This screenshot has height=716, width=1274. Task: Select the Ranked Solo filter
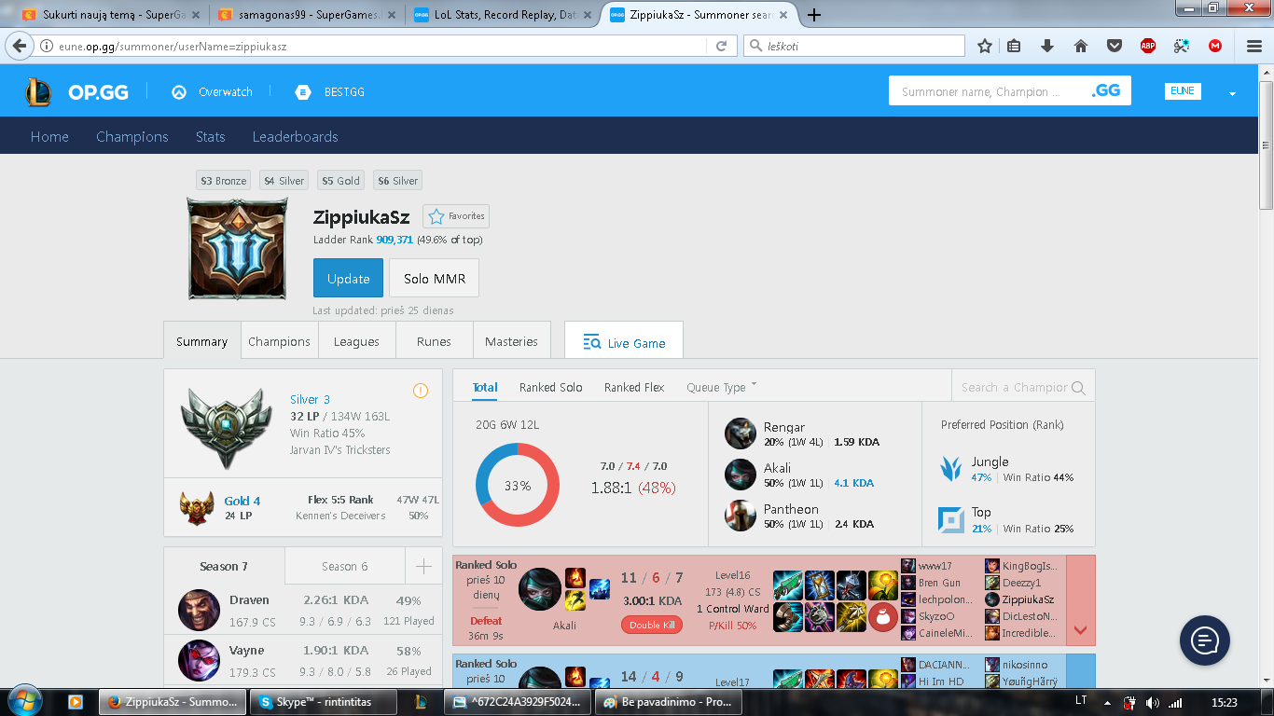(550, 387)
